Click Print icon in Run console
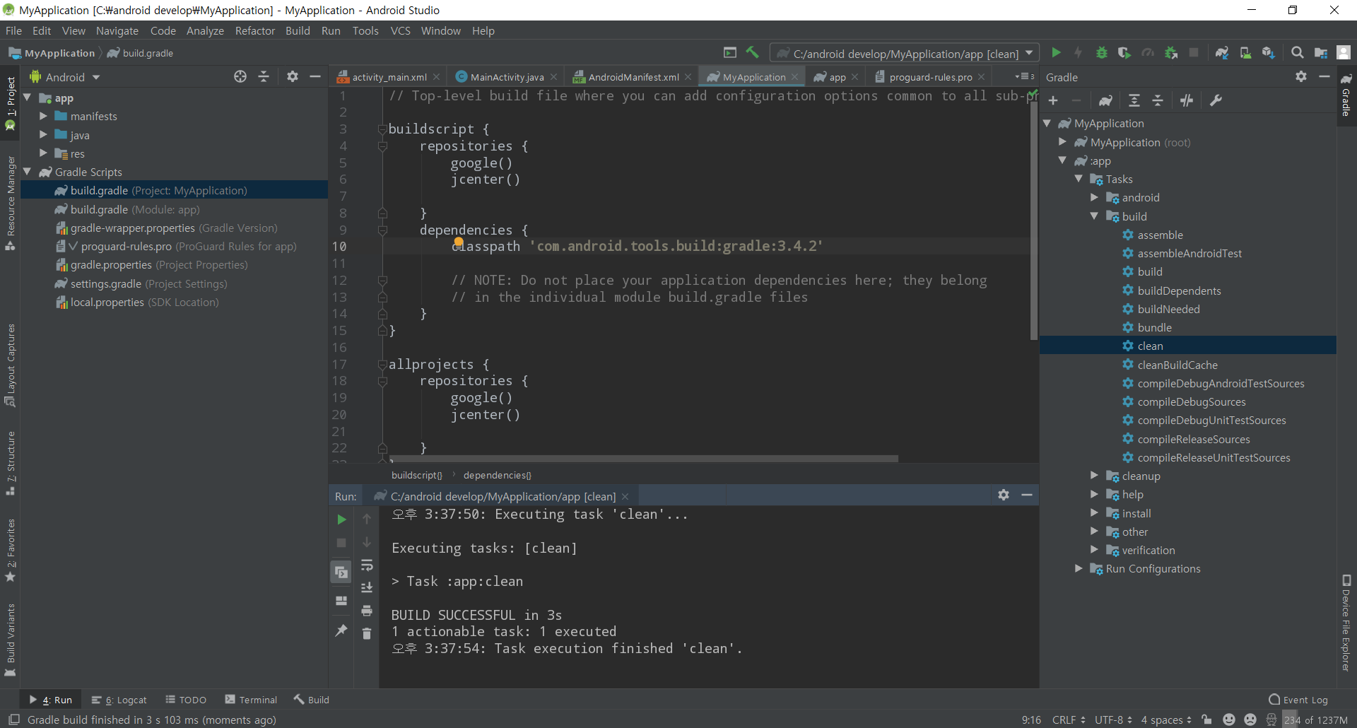The image size is (1357, 728). click(x=367, y=610)
